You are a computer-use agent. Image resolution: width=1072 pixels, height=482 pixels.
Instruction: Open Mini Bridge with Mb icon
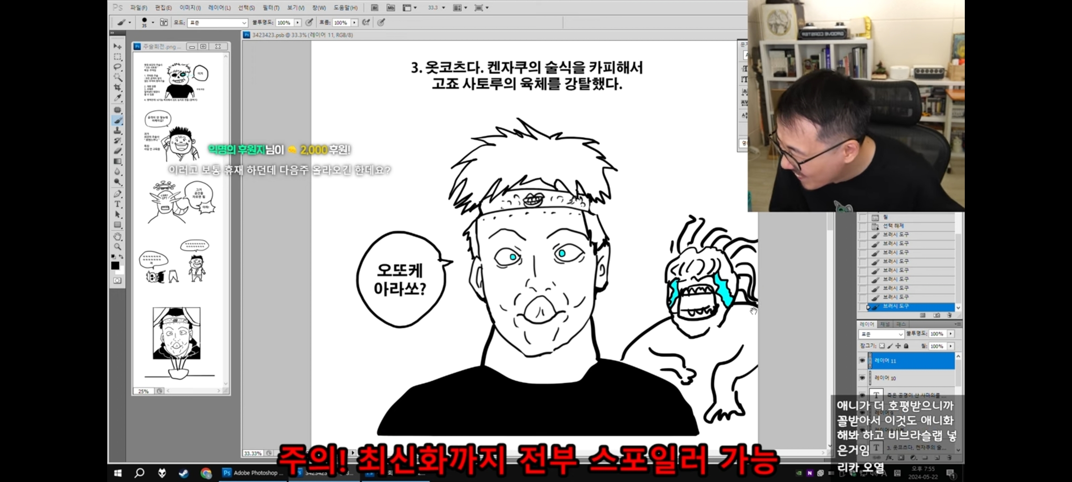[391, 8]
